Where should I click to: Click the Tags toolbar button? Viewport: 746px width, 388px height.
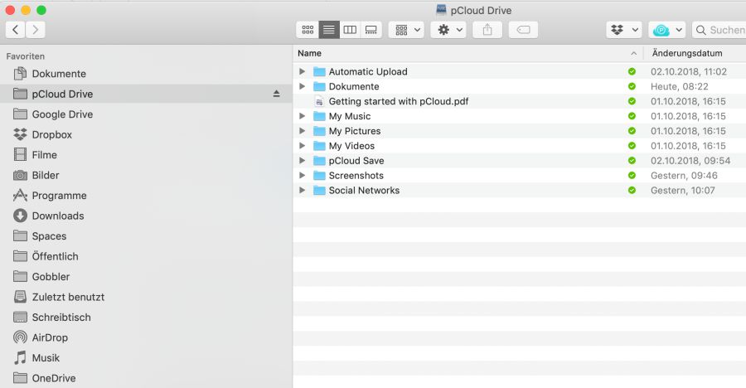[x=523, y=30]
